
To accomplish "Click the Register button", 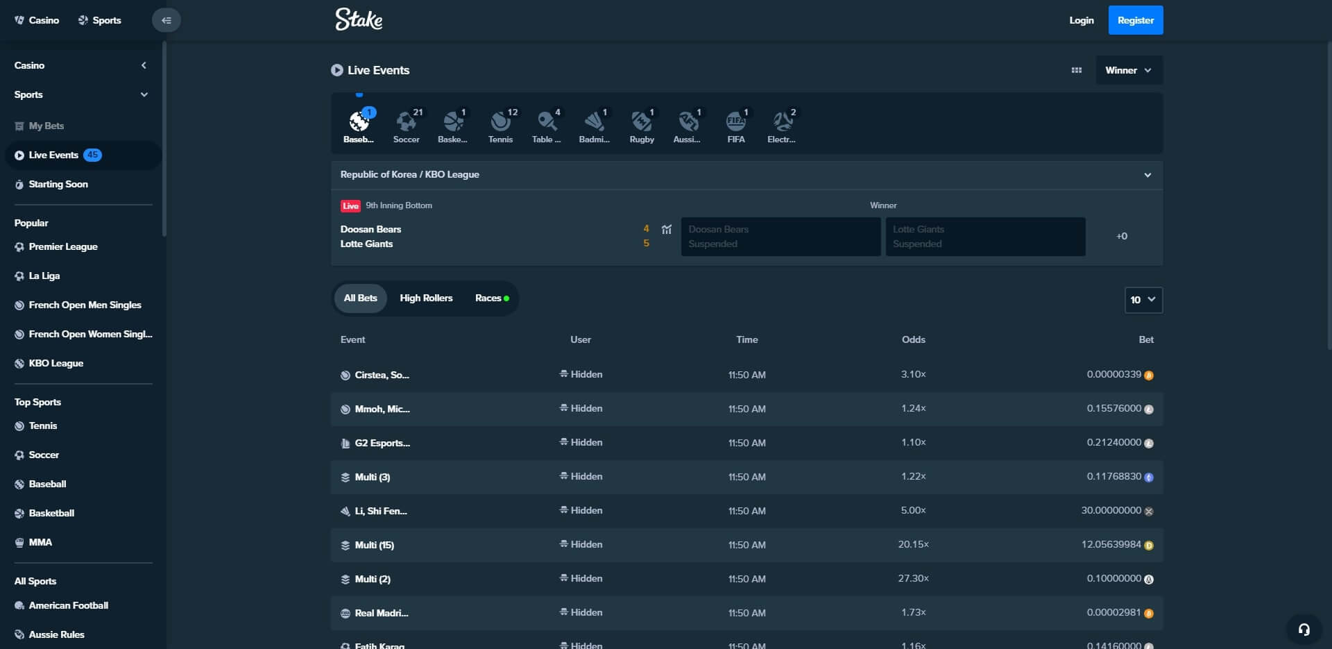I will click(x=1135, y=20).
